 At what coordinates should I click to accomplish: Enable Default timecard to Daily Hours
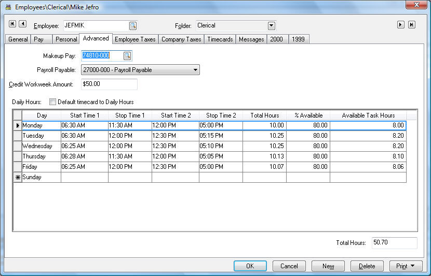coord(52,102)
